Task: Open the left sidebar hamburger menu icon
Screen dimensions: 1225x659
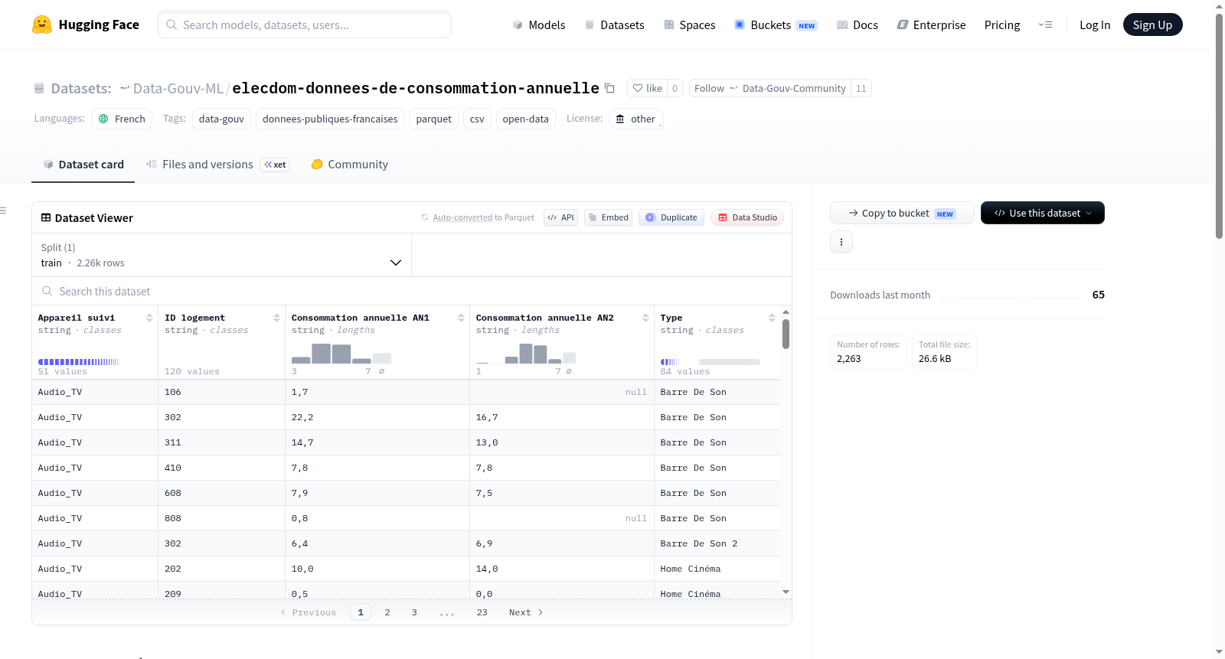Action: [3, 210]
